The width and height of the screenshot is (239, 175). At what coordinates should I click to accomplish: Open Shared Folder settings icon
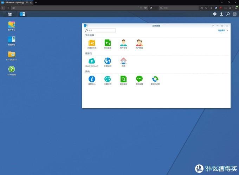92,44
